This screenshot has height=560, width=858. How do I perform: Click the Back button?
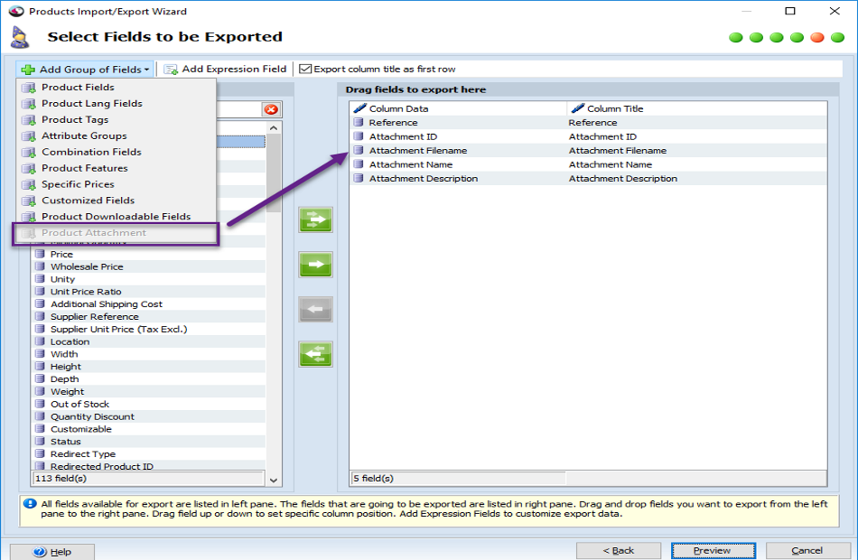click(619, 551)
